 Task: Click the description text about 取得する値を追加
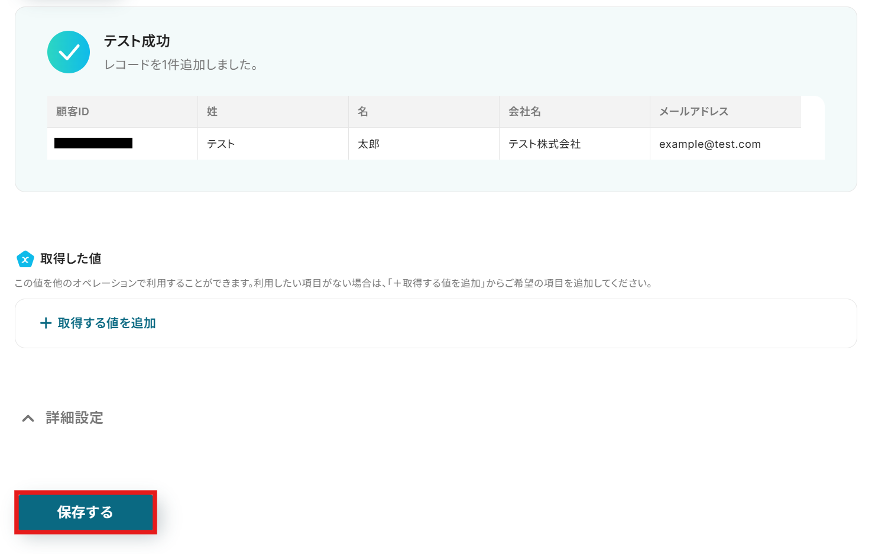tap(334, 283)
